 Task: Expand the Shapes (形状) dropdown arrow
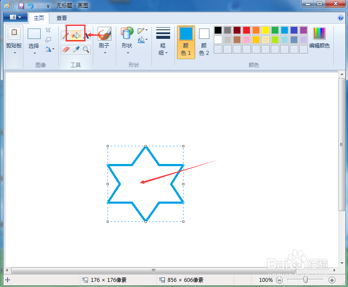point(128,53)
